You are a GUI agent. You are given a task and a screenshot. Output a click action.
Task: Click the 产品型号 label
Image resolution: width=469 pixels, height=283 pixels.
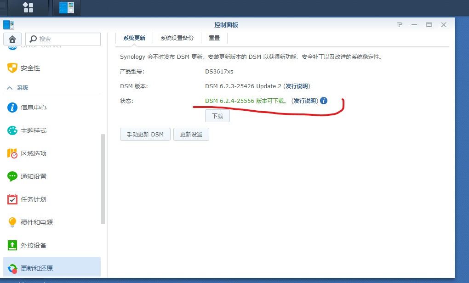coord(132,71)
